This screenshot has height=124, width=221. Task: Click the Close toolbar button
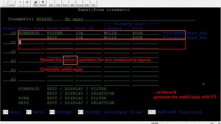12,3
